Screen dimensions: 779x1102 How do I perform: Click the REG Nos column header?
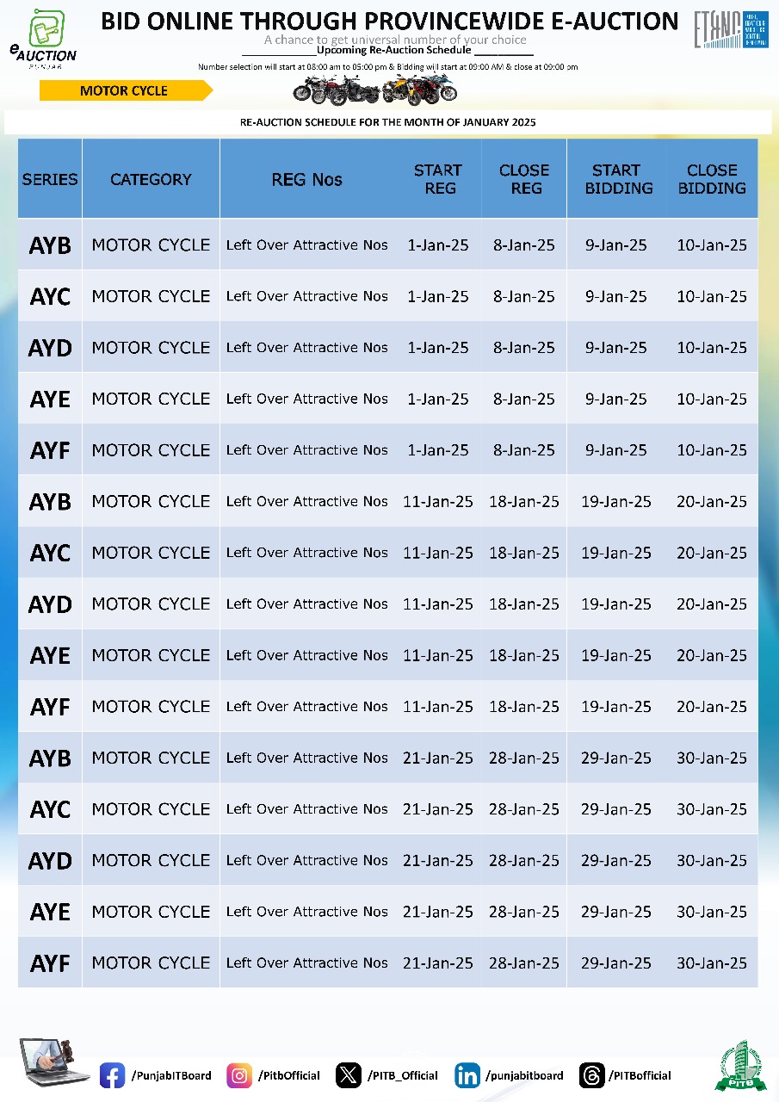[x=306, y=179]
